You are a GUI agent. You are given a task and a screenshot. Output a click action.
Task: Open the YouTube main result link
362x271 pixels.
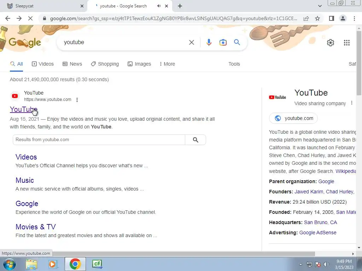pos(24,109)
